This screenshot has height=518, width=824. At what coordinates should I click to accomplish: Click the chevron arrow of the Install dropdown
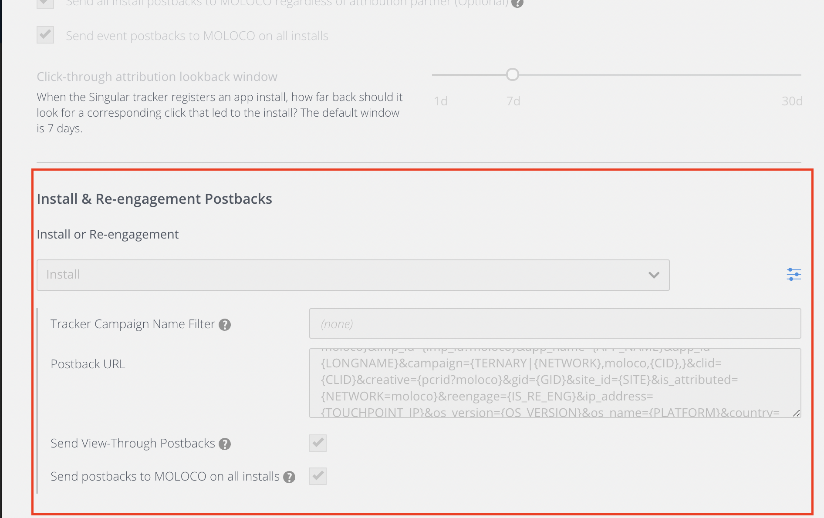[654, 275]
